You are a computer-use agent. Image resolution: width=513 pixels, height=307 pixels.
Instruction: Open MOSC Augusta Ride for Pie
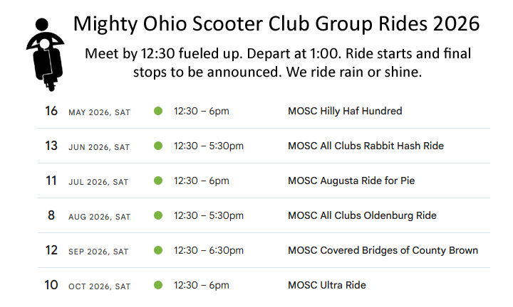[351, 181]
